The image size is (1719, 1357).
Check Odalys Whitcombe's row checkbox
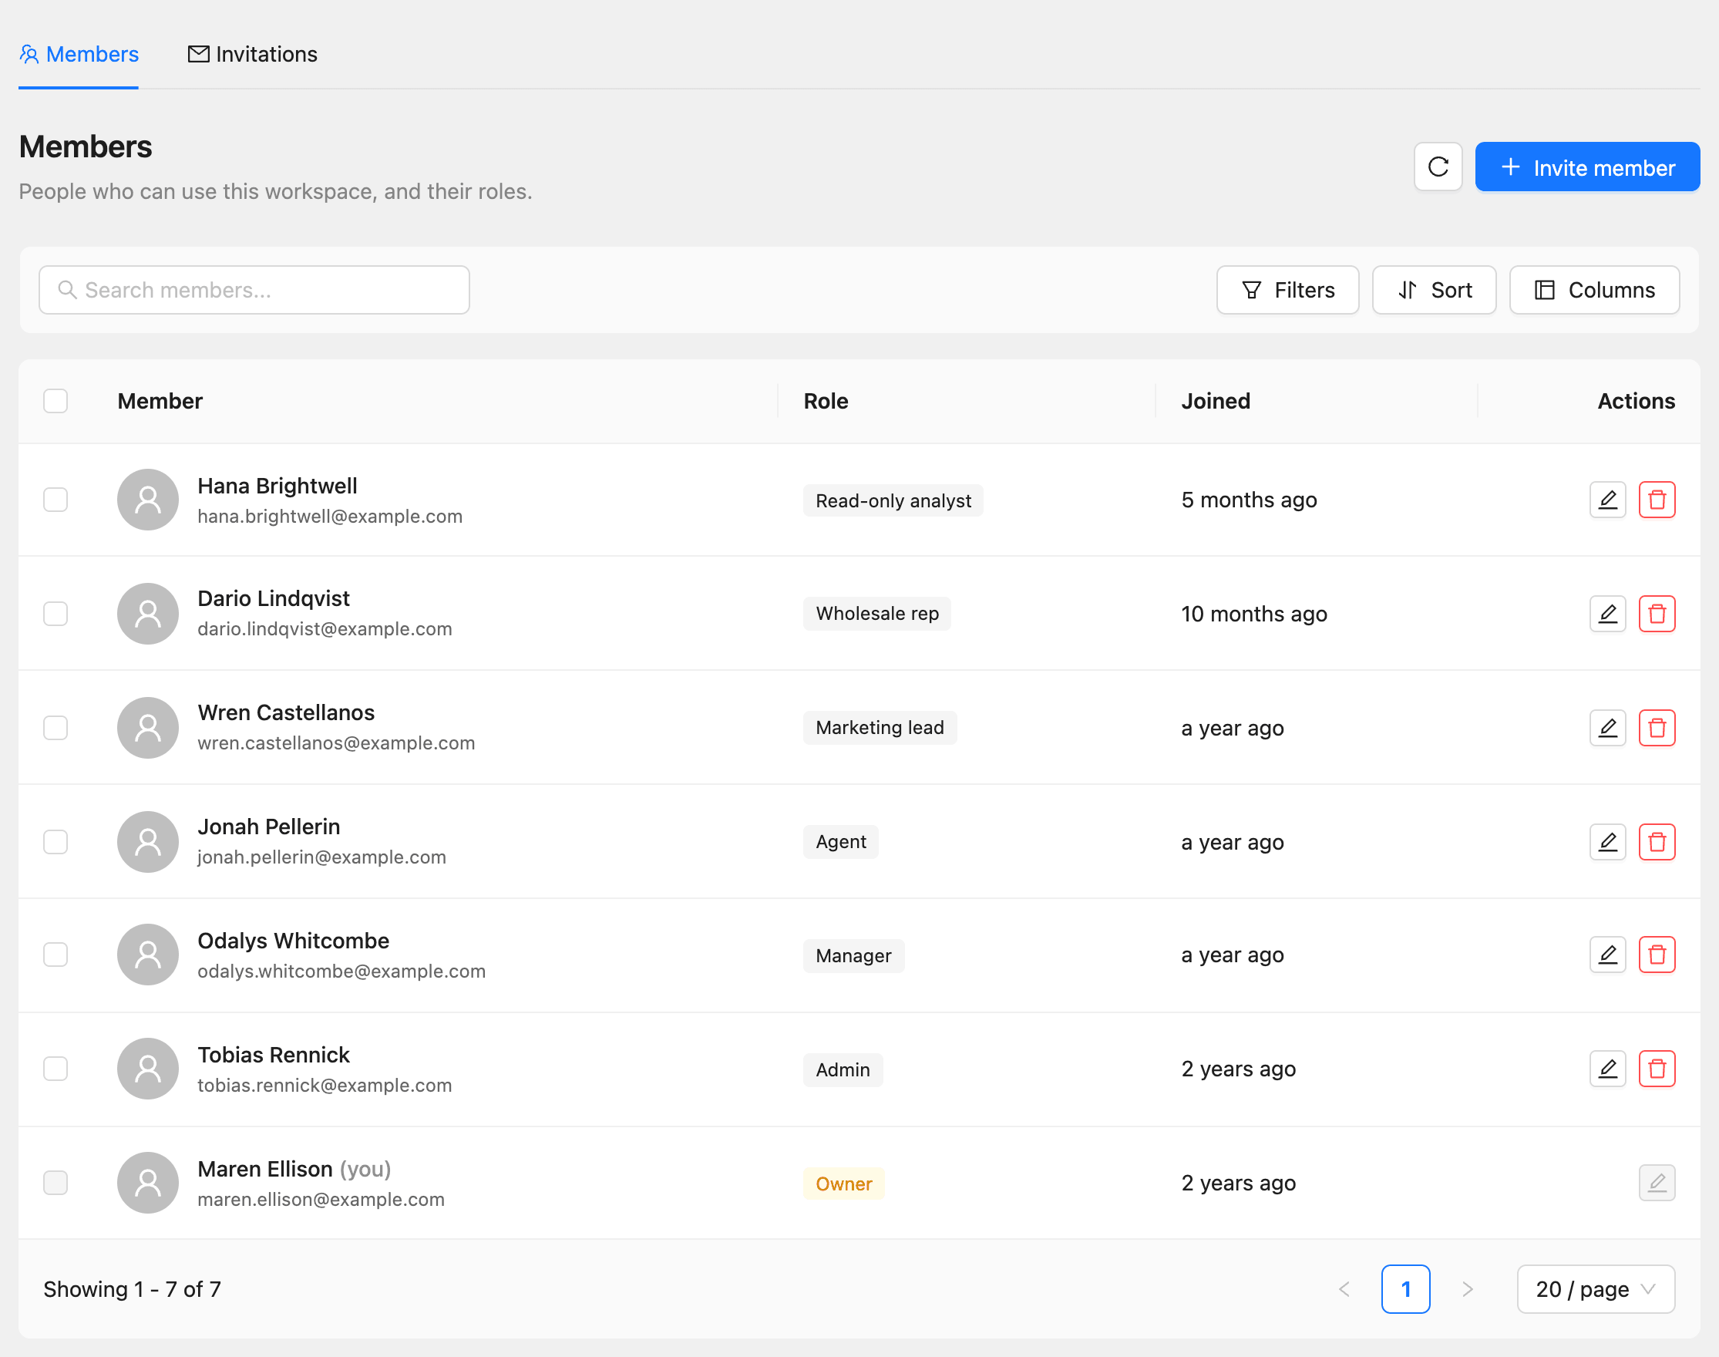point(56,955)
